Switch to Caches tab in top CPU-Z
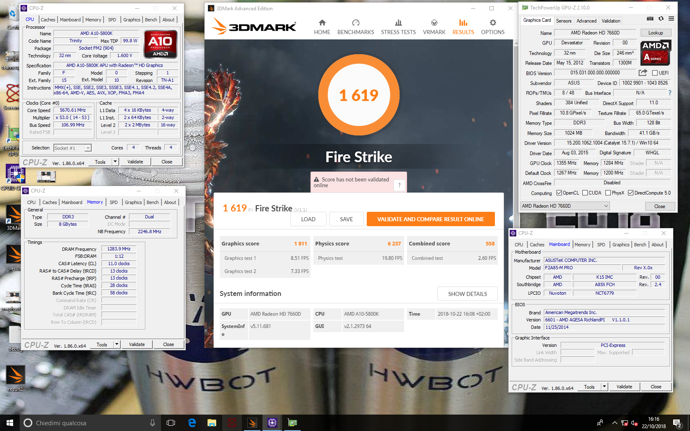Screen dimensions: 690x431 click(x=48, y=20)
